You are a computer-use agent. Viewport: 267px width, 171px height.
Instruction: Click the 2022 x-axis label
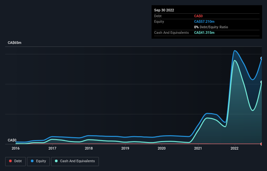[234, 148]
